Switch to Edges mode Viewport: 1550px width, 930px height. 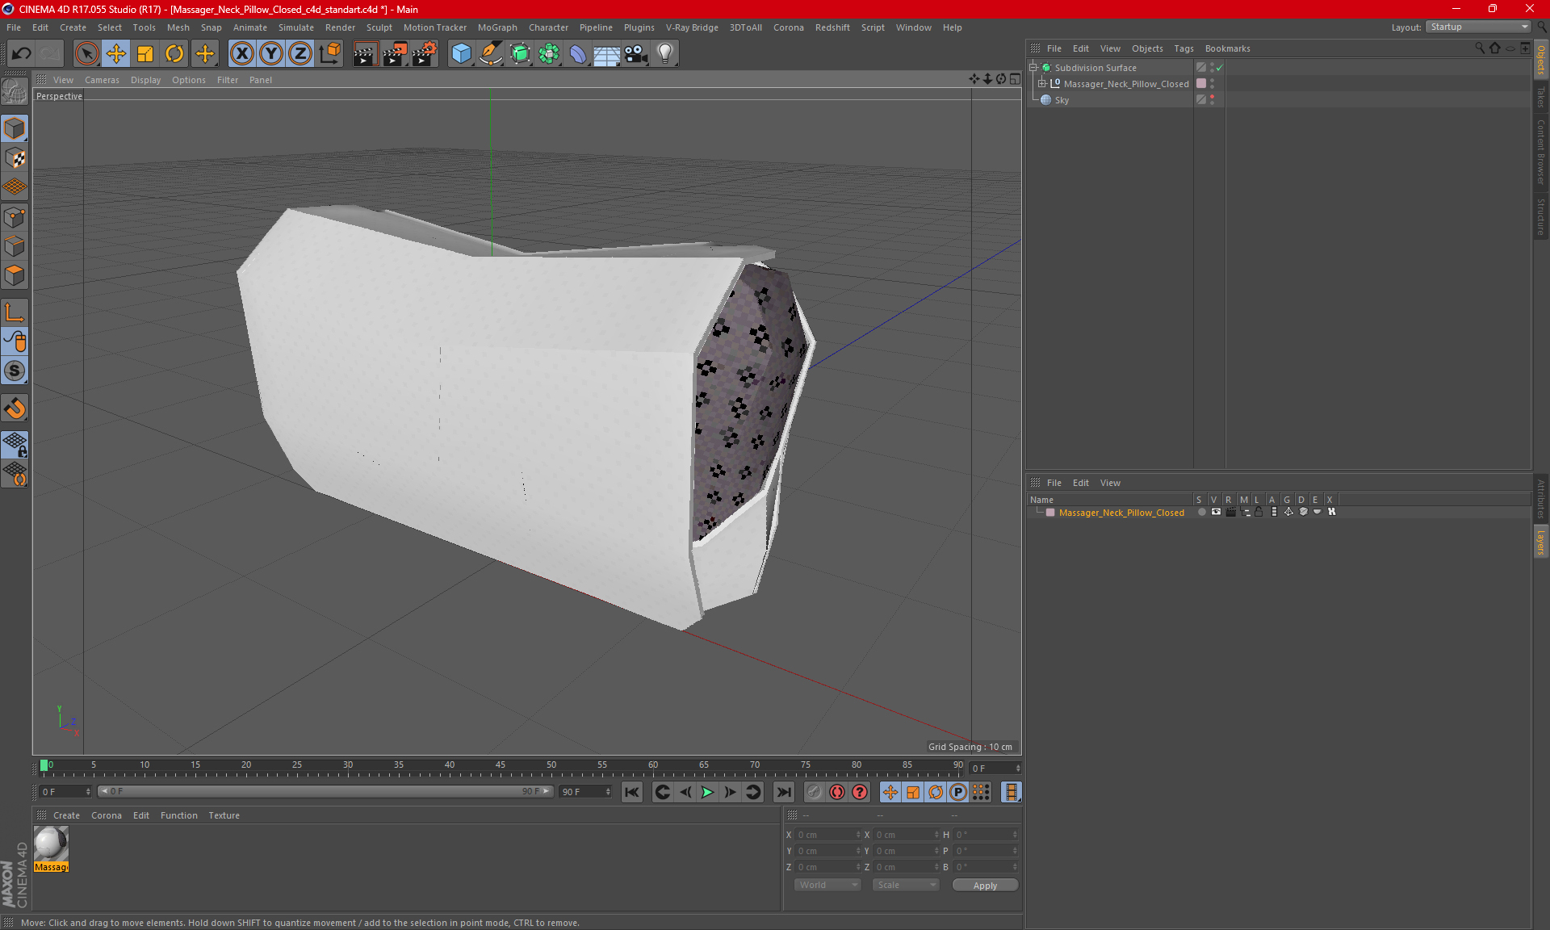coord(15,246)
